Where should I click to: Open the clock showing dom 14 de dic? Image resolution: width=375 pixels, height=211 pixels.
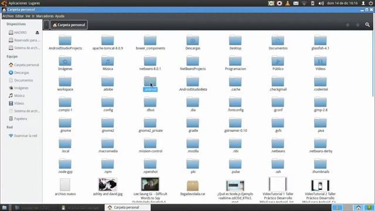pos(342,3)
